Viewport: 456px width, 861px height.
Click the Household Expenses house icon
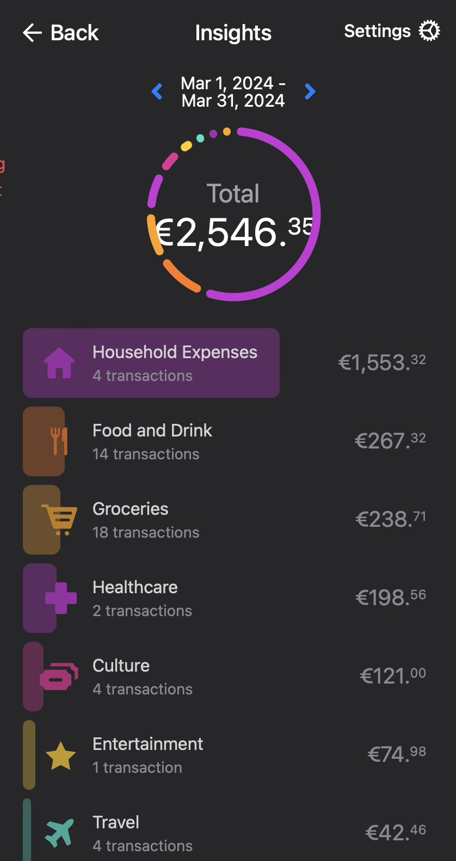[x=59, y=363]
